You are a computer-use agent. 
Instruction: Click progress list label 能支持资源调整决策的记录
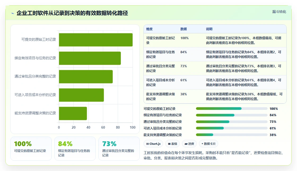click(x=163, y=135)
